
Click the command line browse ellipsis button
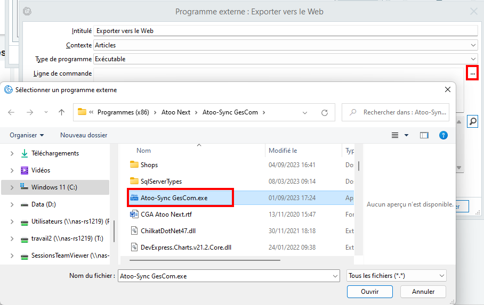(x=472, y=73)
